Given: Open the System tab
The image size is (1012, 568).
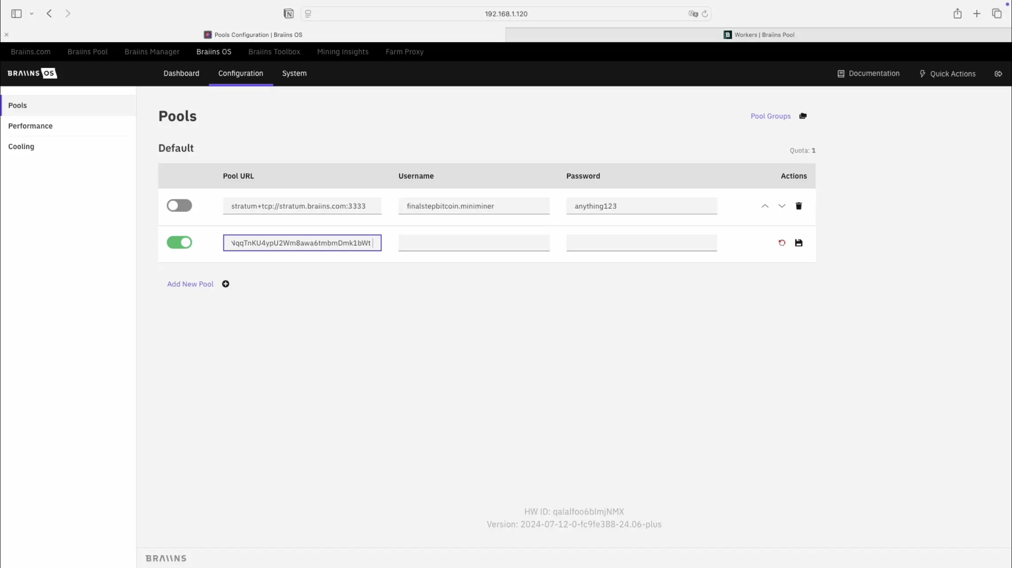Looking at the screenshot, I should click(x=294, y=74).
